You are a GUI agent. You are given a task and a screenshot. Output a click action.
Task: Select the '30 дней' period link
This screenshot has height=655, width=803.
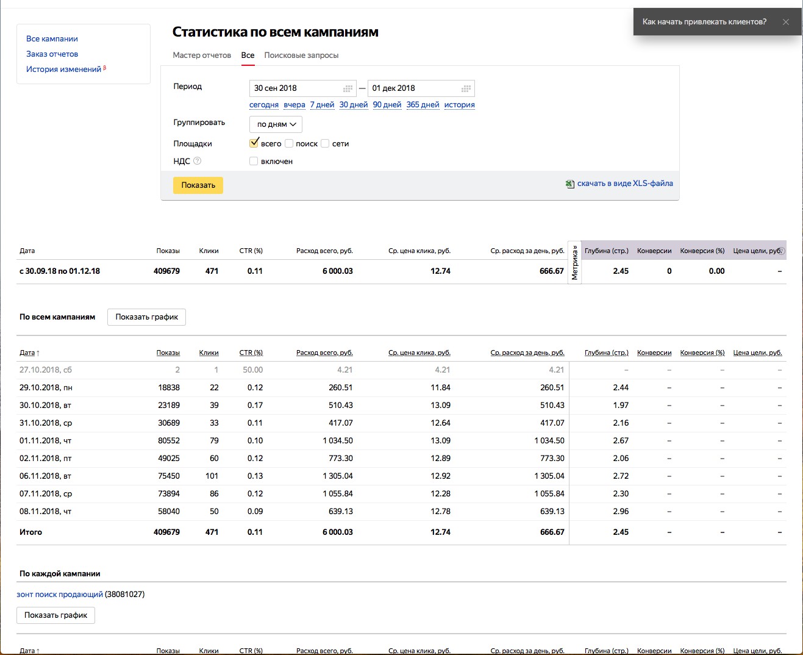click(354, 105)
